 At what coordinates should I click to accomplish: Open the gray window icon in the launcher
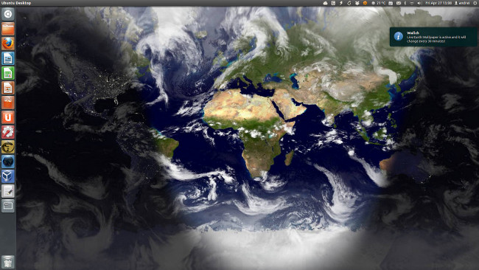coord(8,206)
